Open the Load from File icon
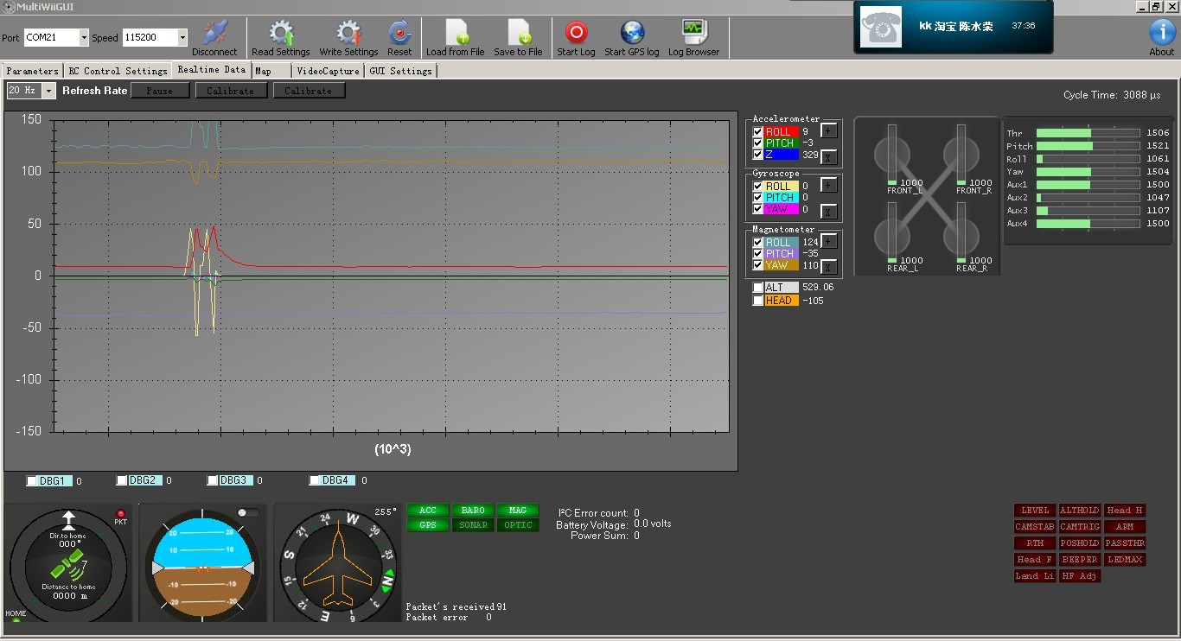The image size is (1181, 641). 456,33
